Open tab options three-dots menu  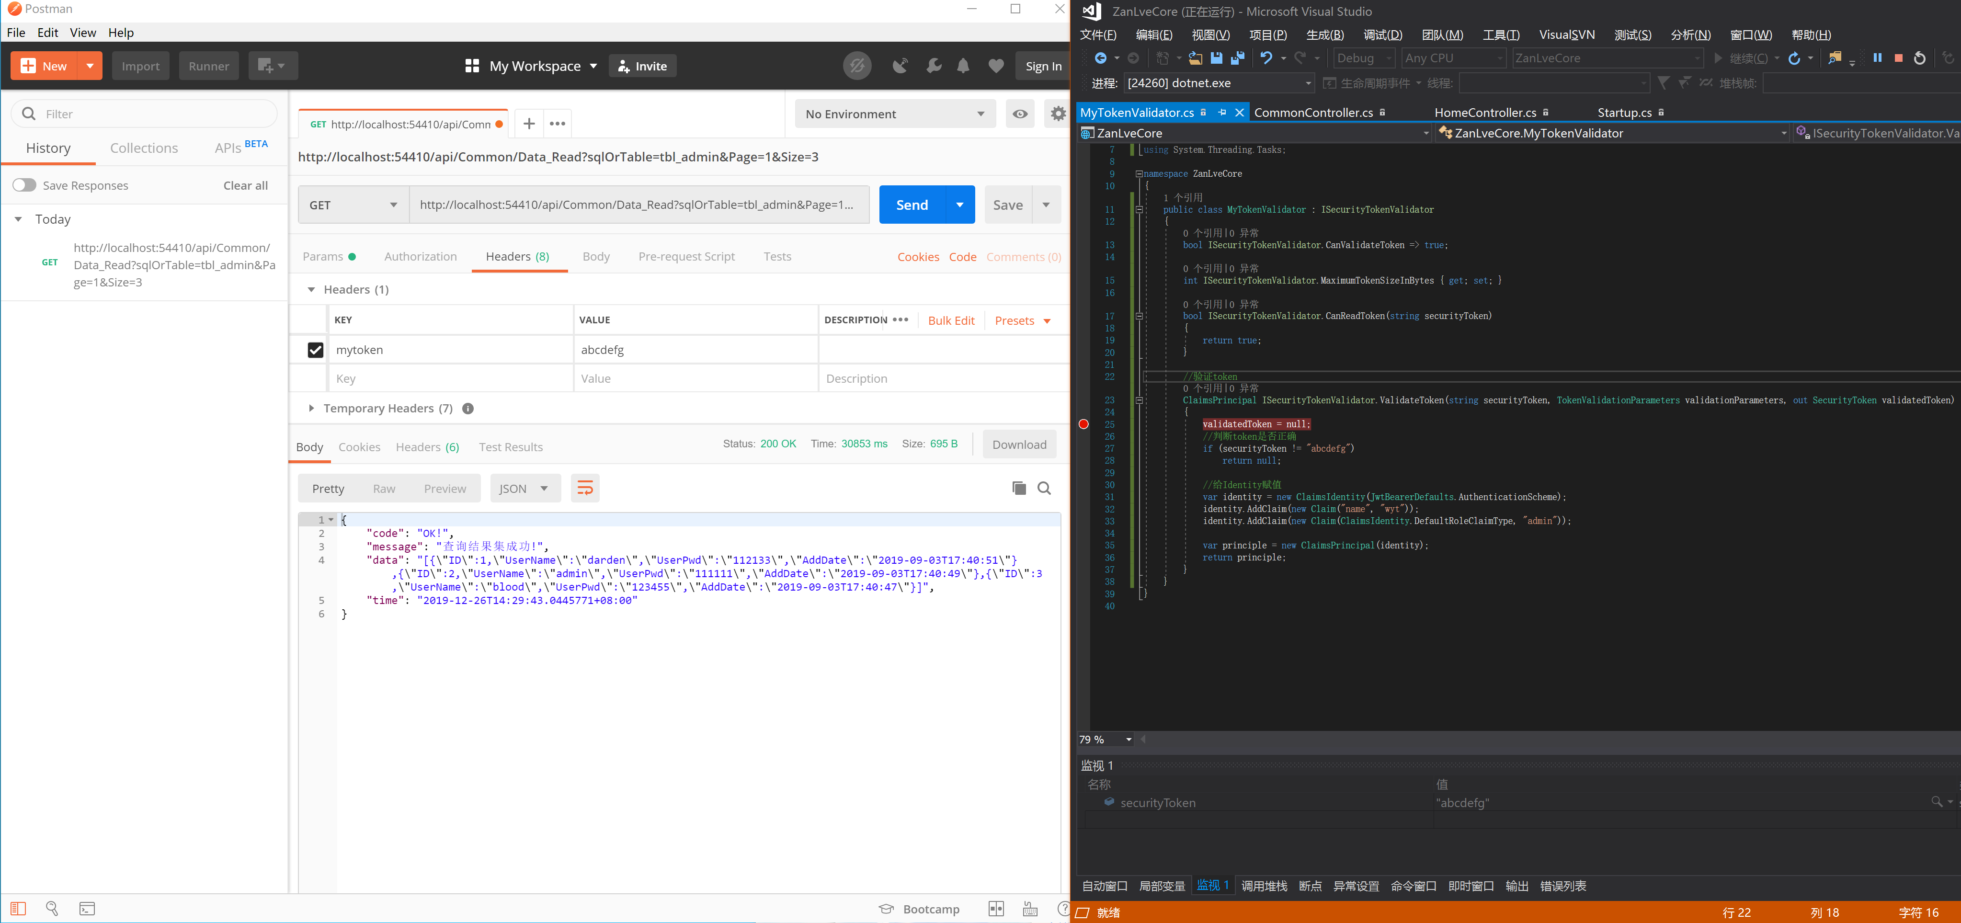coord(557,124)
